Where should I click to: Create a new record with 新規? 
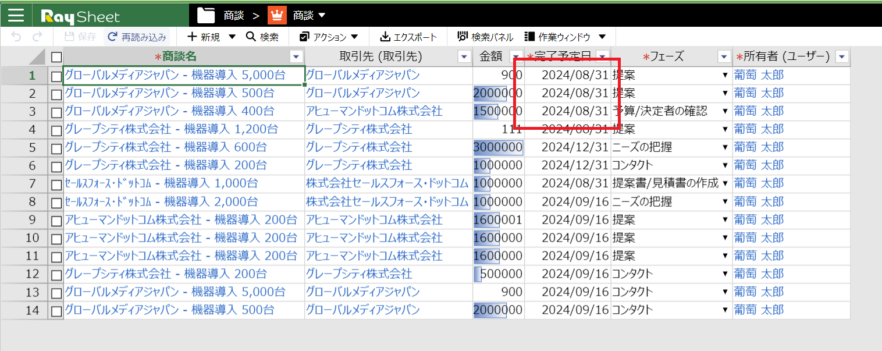[x=204, y=37]
